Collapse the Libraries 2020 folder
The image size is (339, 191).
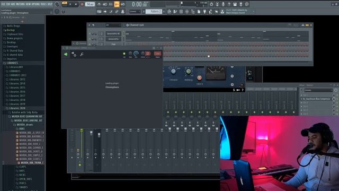coord(17,108)
